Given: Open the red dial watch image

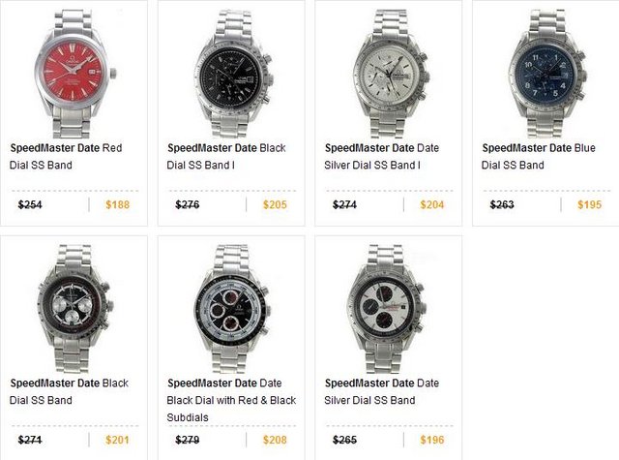Looking at the screenshot, I should [74, 74].
